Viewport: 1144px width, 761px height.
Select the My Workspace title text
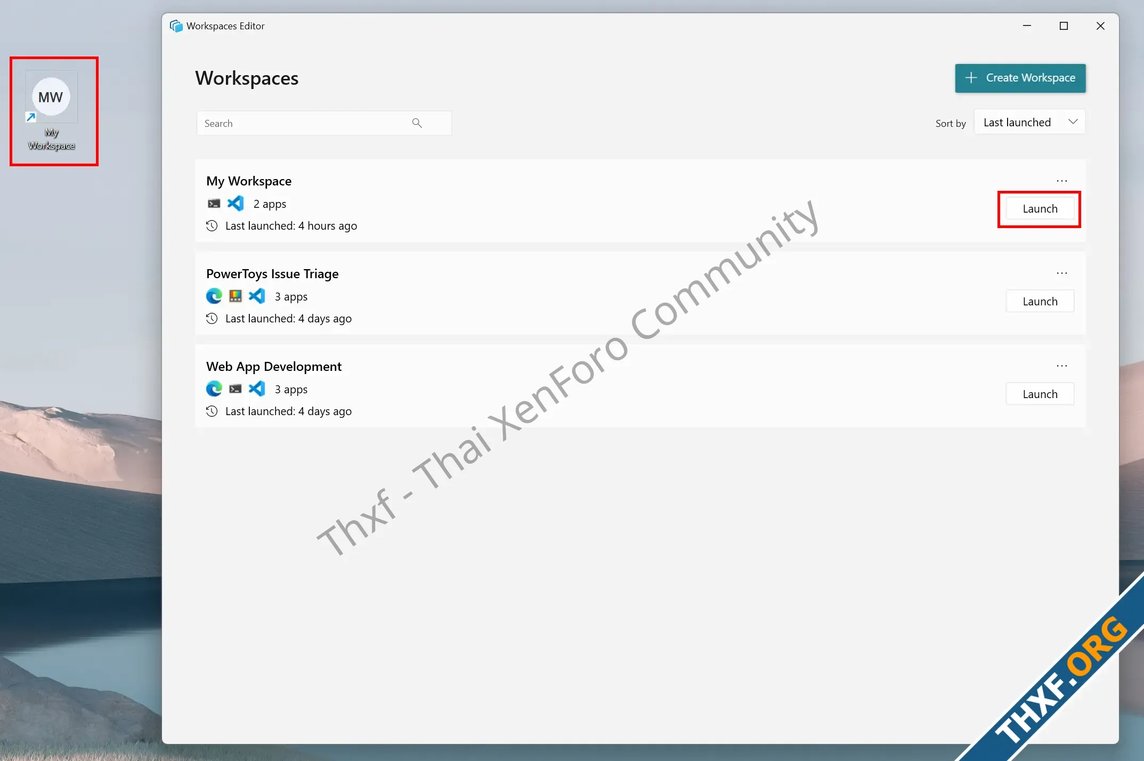point(249,181)
